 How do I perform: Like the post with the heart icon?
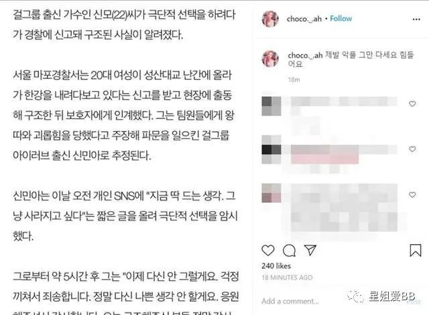268,250
